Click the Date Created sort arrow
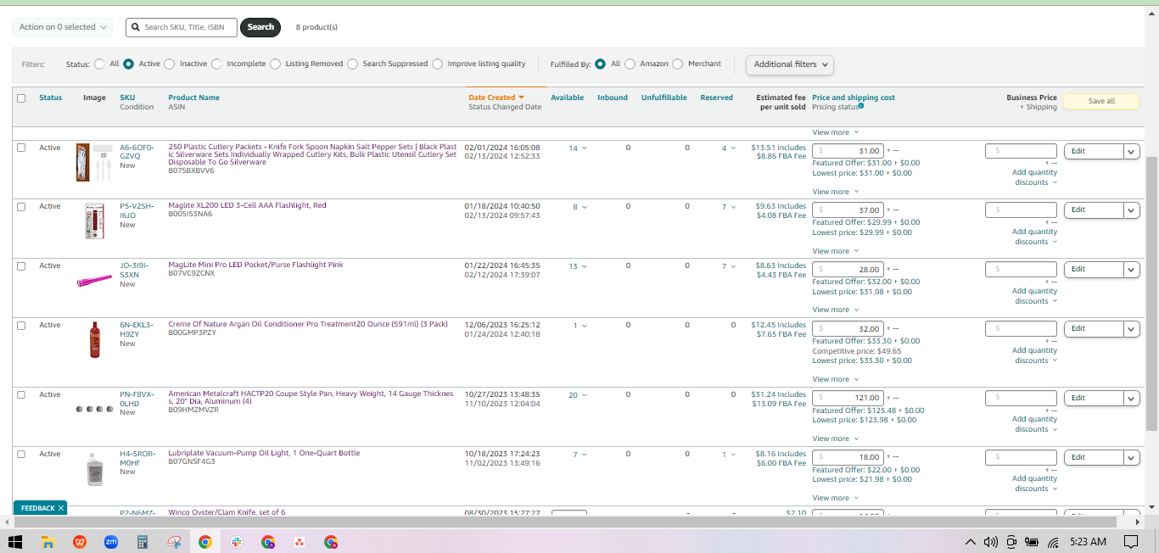The image size is (1159, 553). click(x=521, y=98)
